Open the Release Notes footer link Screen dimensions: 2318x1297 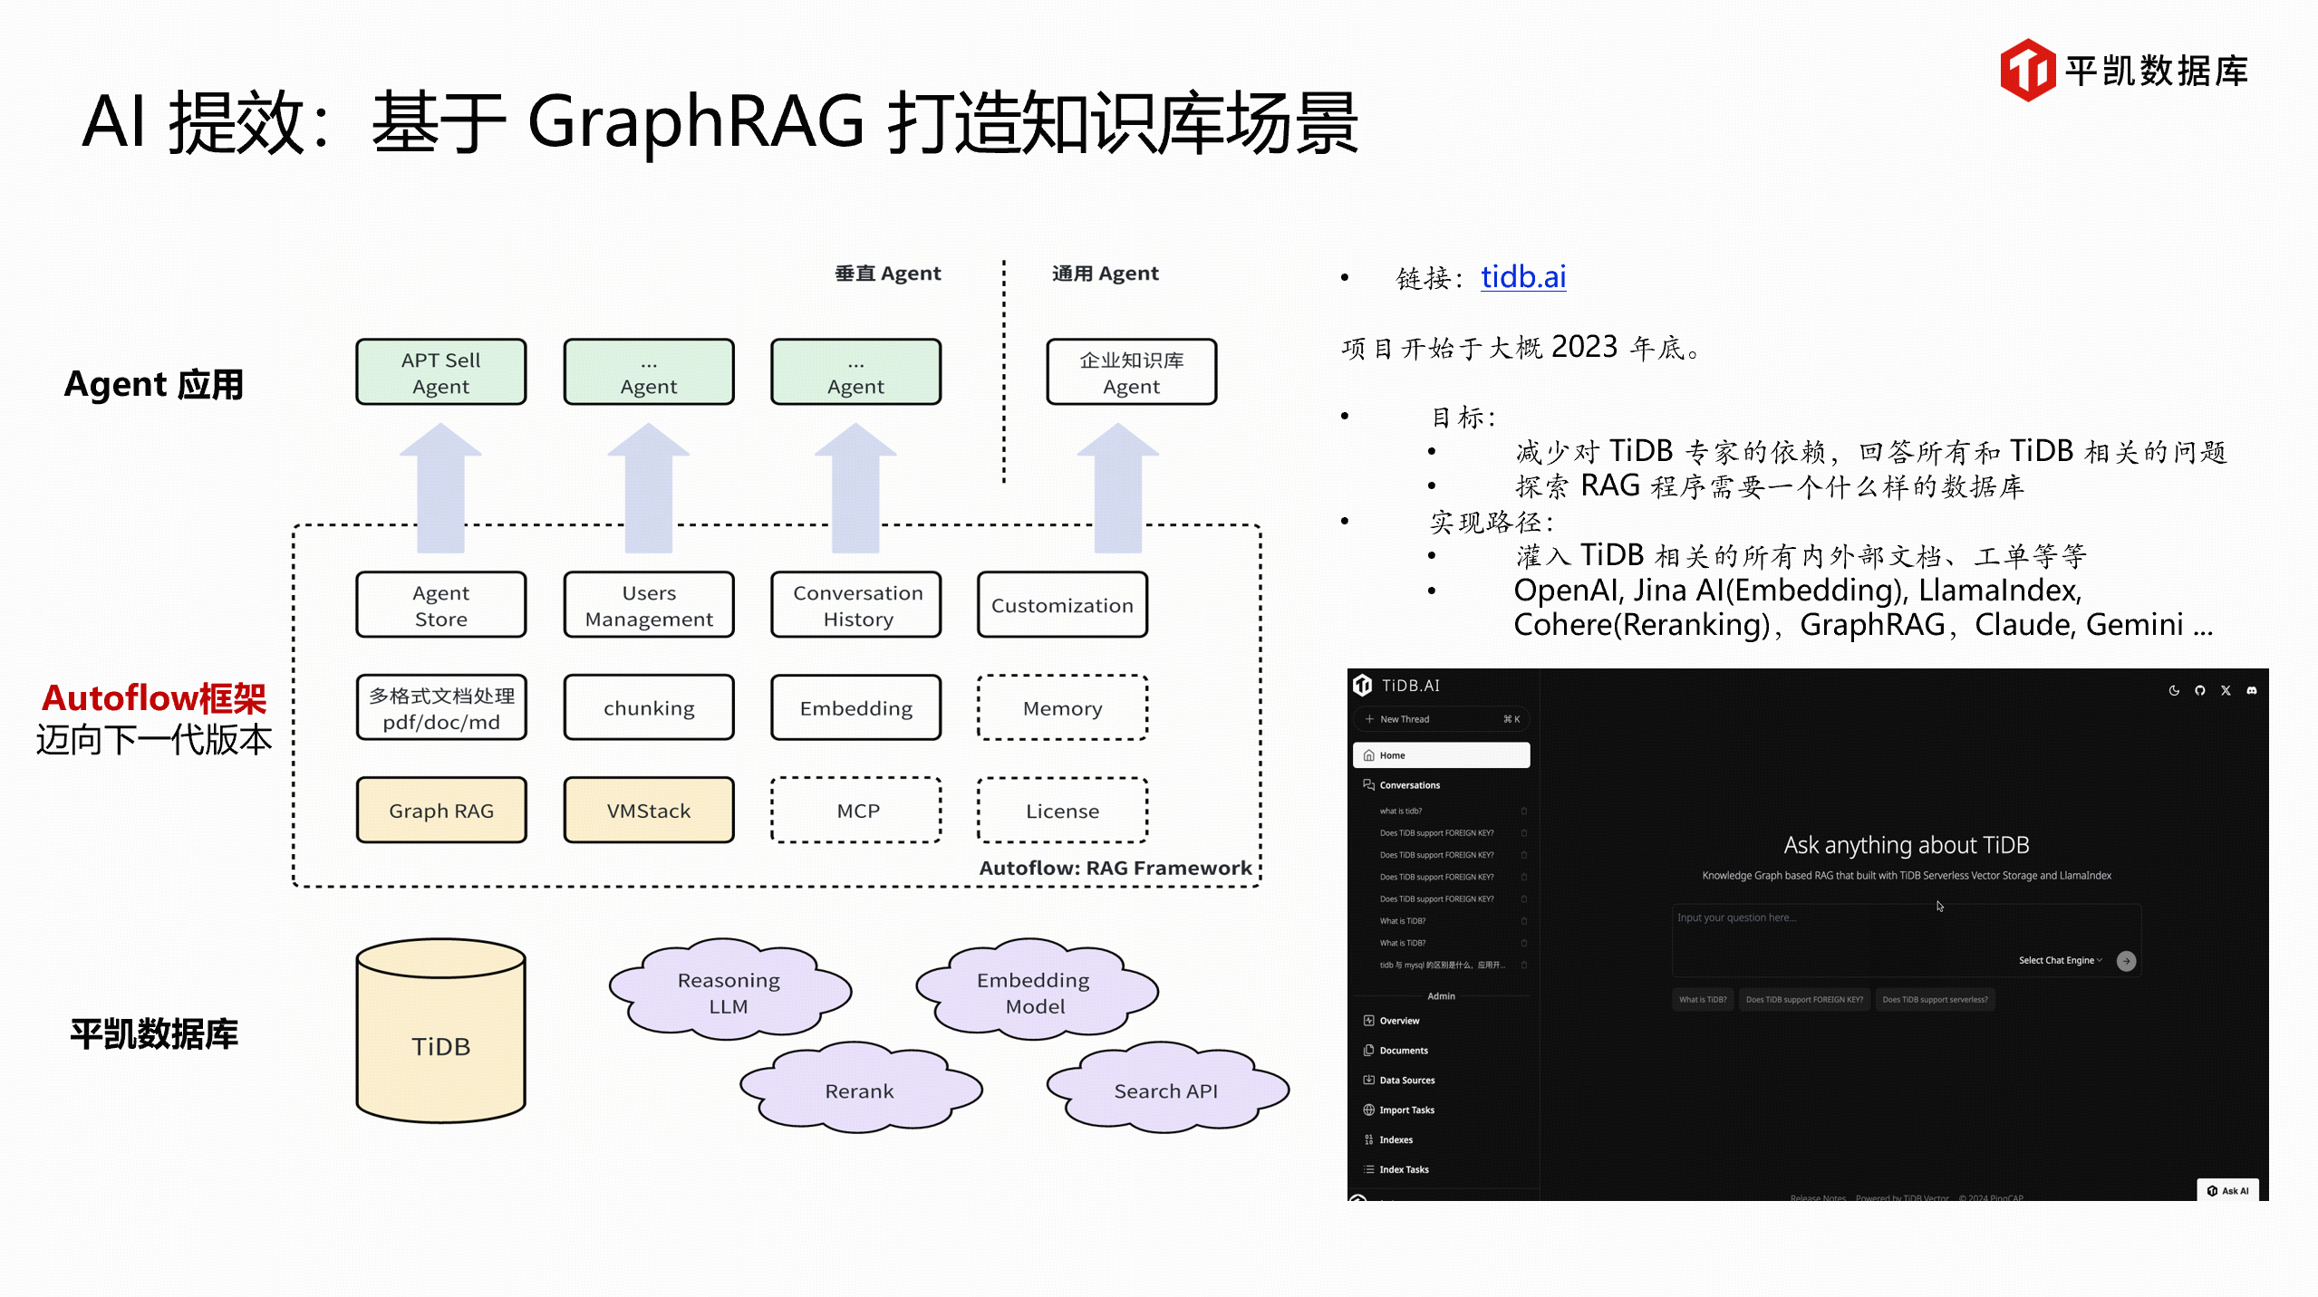[1817, 1197]
